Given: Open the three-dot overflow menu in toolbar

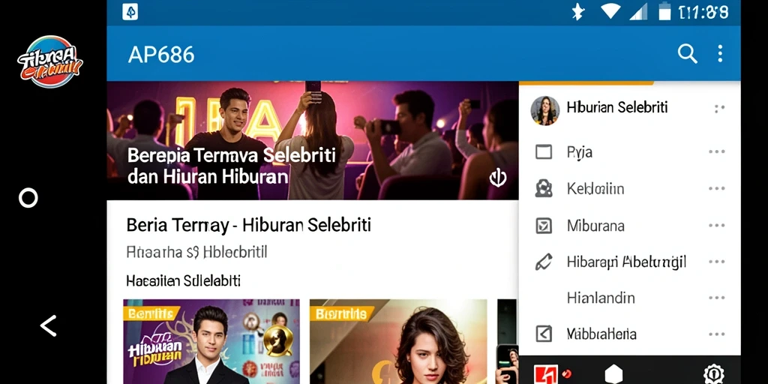Looking at the screenshot, I should point(719,53).
